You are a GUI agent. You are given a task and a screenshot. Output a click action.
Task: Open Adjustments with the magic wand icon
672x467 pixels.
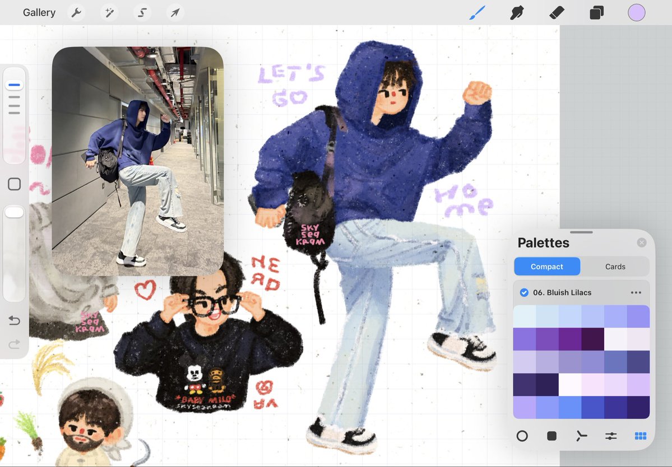click(x=109, y=13)
